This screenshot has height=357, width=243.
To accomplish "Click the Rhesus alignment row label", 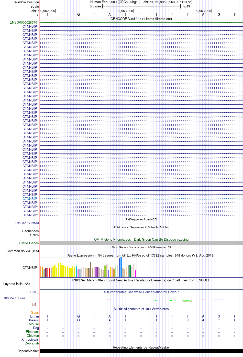I will 33,320.
